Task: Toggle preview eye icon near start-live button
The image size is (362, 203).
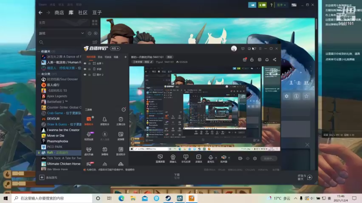Action: click(248, 158)
